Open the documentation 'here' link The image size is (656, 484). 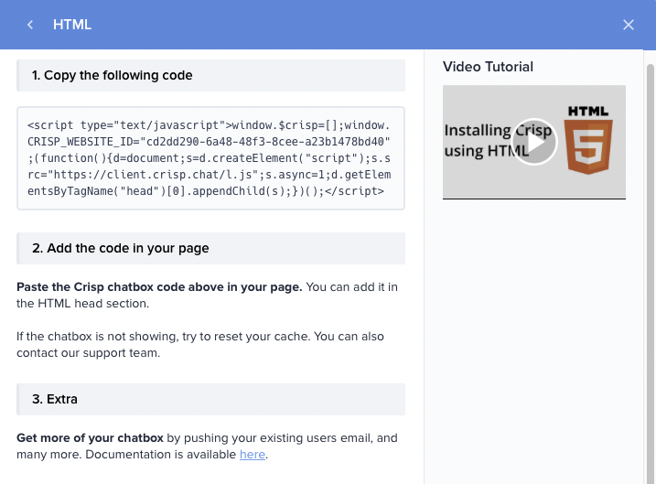(253, 455)
